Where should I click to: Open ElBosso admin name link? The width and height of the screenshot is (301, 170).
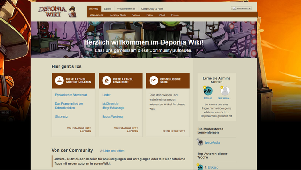tap(208, 98)
